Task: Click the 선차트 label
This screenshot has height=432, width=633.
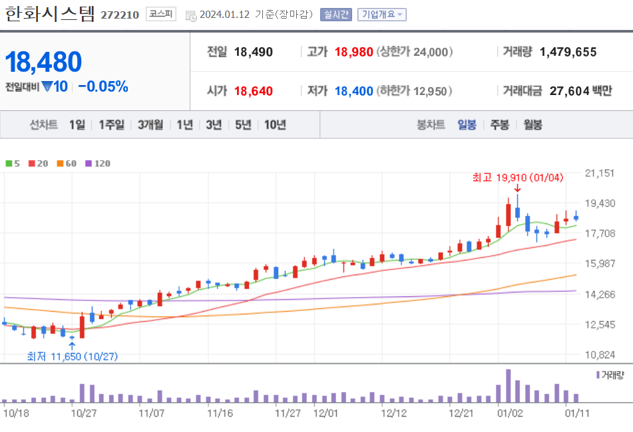Action: [44, 125]
